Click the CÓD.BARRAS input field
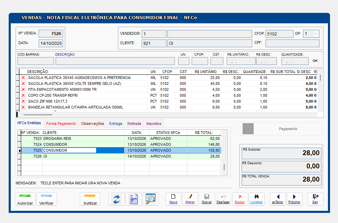 35,61
